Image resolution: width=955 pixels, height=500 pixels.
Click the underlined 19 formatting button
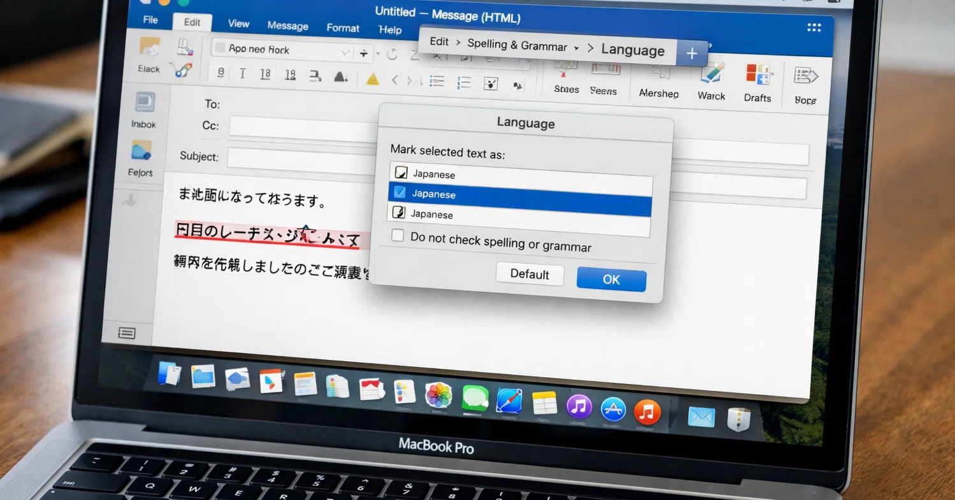[x=291, y=76]
